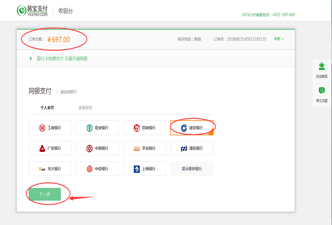Image resolution: width=332 pixels, height=225 pixels.
Task: Select the 工商银行 (ICBC) bank icon
Action: [50, 128]
